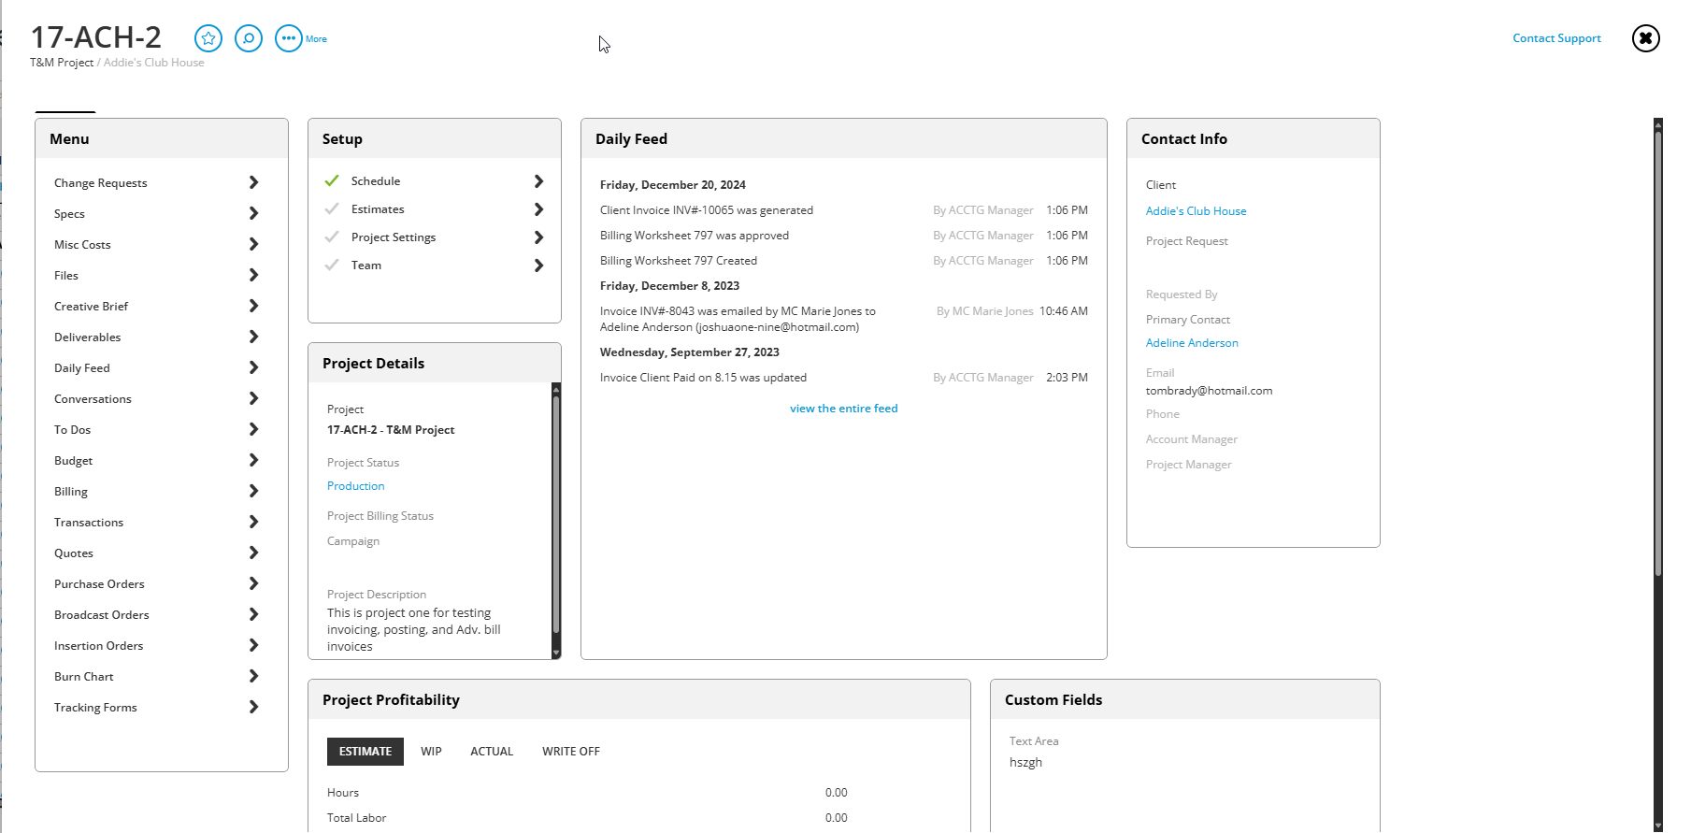Click Project Details scroll down arrow
1691x833 pixels.
(556, 653)
